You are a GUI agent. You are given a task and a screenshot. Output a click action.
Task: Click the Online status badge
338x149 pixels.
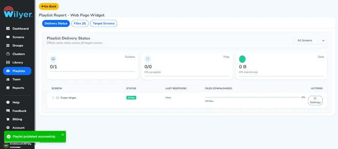coord(131,98)
